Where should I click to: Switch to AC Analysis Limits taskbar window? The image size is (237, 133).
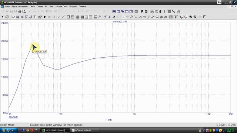click(x=83, y=130)
